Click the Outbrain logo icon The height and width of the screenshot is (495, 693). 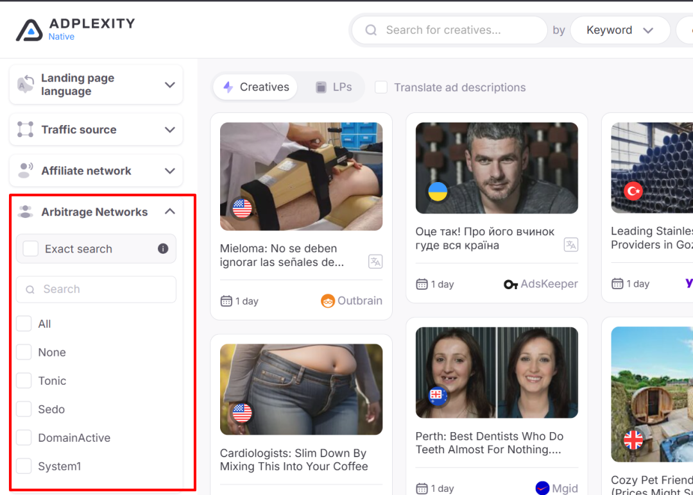tap(327, 301)
